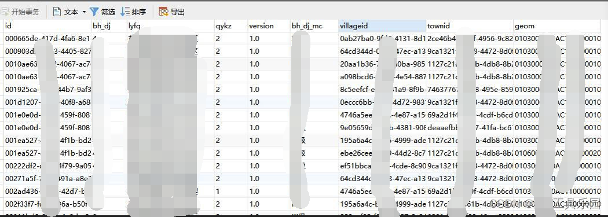Viewport: 608px width, 217px height.
Task: Click the 开始事务 begin transaction button
Action: (20, 12)
